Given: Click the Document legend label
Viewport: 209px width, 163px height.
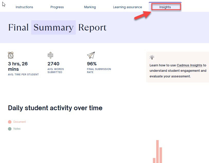Looking at the screenshot, I should (x=20, y=122).
